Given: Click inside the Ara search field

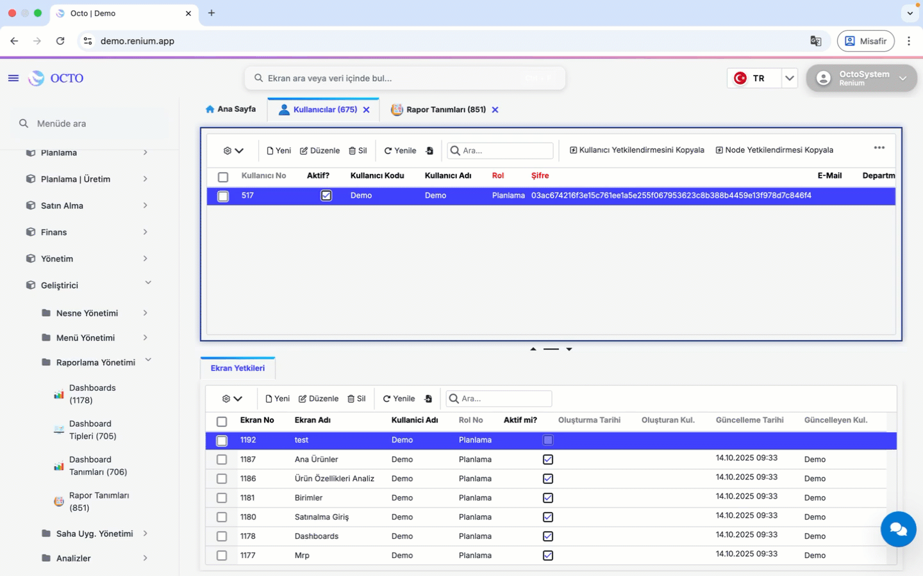Looking at the screenshot, I should 500,150.
